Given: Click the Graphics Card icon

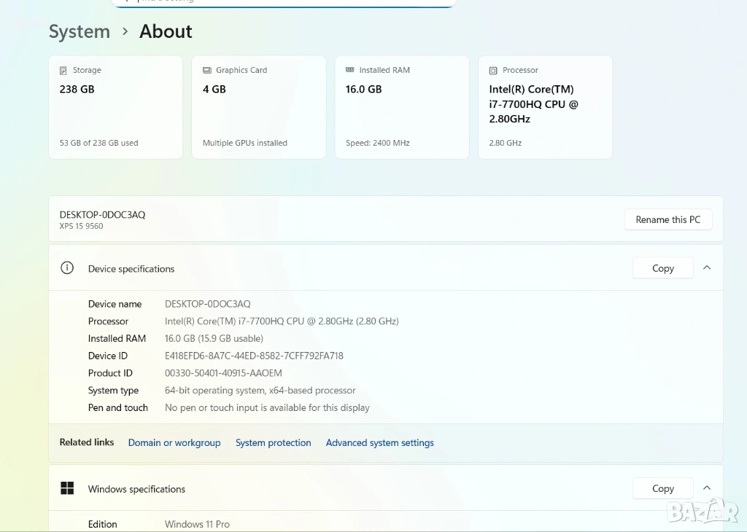Looking at the screenshot, I should click(x=206, y=71).
